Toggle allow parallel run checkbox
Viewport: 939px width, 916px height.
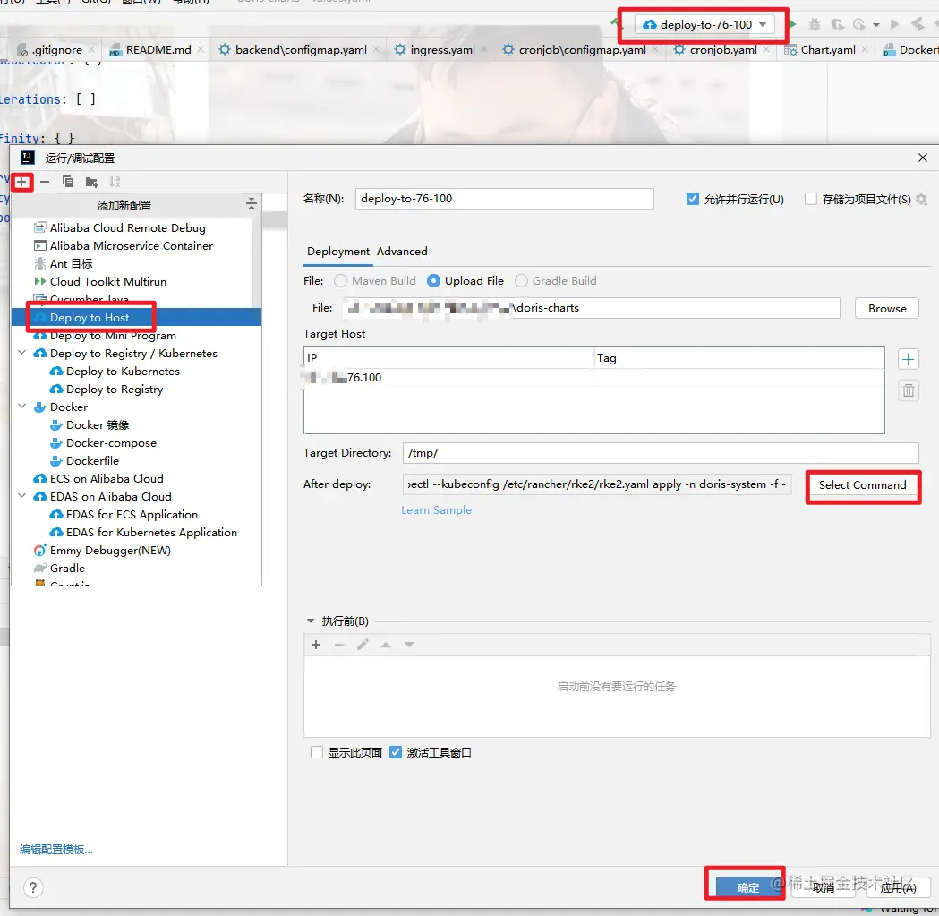tap(692, 199)
